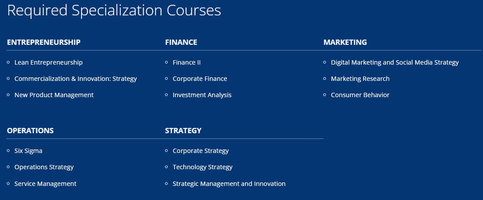
Task: Click the FINANCE section heading
Action: click(181, 42)
